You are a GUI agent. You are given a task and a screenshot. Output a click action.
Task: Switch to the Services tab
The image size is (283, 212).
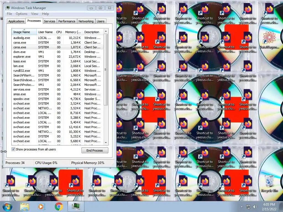(49, 21)
